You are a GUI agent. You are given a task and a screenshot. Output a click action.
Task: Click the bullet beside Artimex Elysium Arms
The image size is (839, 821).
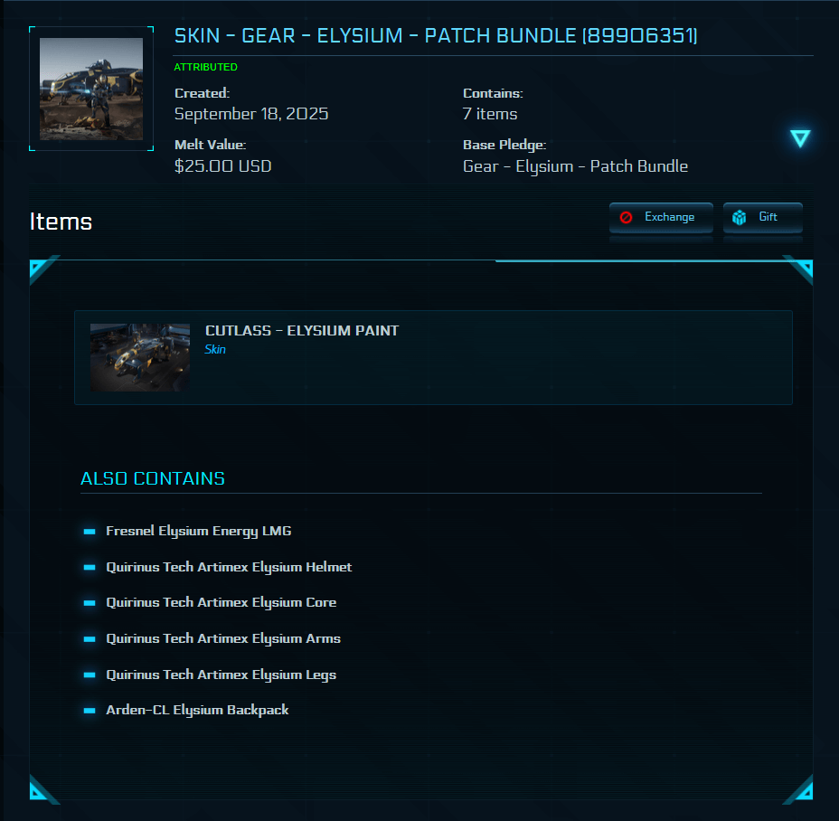(x=90, y=639)
